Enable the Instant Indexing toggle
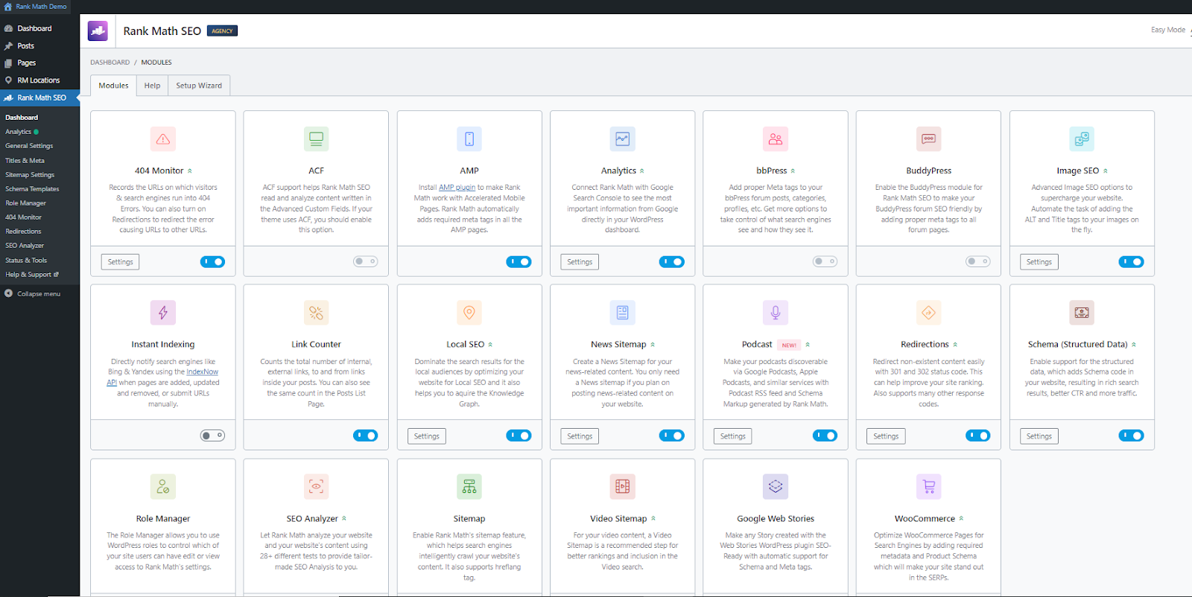 pyautogui.click(x=212, y=435)
